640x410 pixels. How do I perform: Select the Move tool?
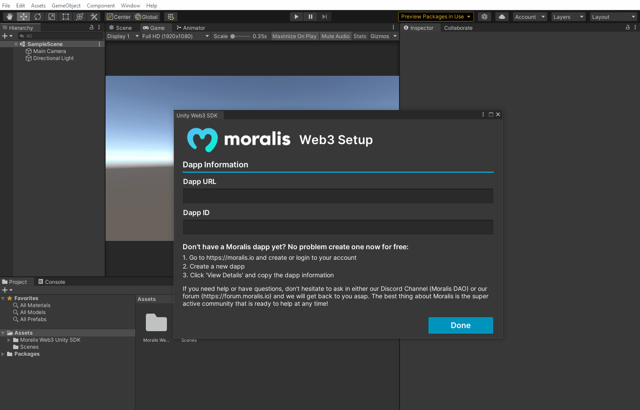(x=24, y=17)
